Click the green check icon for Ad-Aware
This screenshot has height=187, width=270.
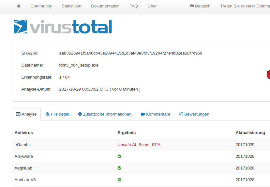[119, 156]
